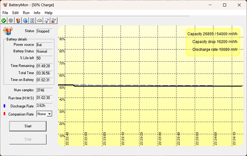Click the Power source field showing Bat

(x=44, y=45)
